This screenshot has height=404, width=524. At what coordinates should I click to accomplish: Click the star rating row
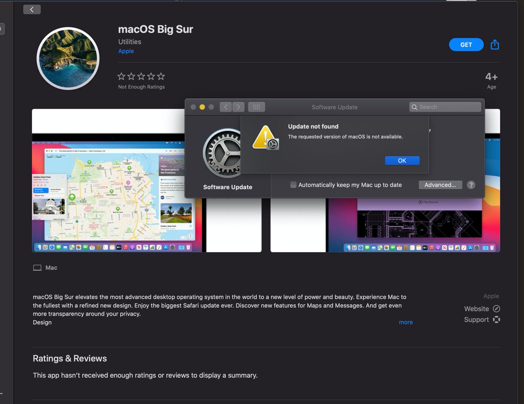[x=141, y=76]
